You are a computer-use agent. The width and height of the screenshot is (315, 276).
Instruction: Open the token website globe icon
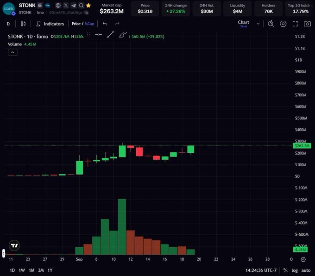(58, 6)
